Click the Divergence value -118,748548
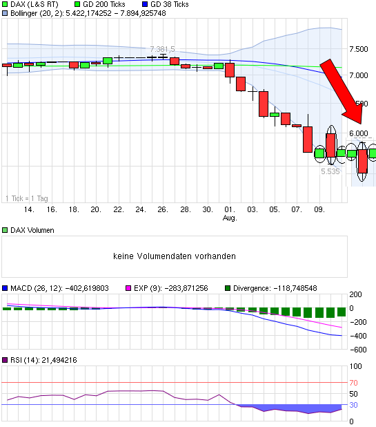The width and height of the screenshot is (376, 427). pos(295,288)
